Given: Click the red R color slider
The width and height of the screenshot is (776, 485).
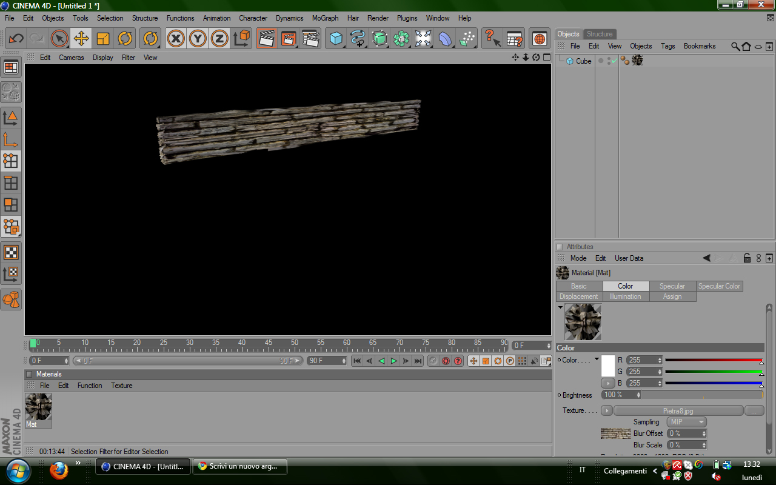Looking at the screenshot, I should (x=713, y=360).
